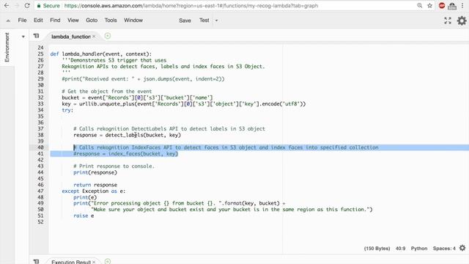Click the 'except Exception as e:' line
This screenshot has width=469, height=264.
94,191
